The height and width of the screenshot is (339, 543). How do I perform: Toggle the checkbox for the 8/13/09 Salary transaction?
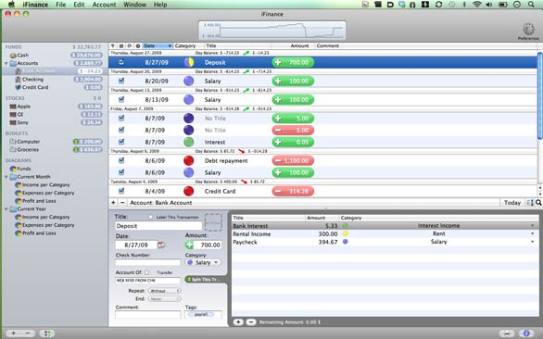pos(121,99)
